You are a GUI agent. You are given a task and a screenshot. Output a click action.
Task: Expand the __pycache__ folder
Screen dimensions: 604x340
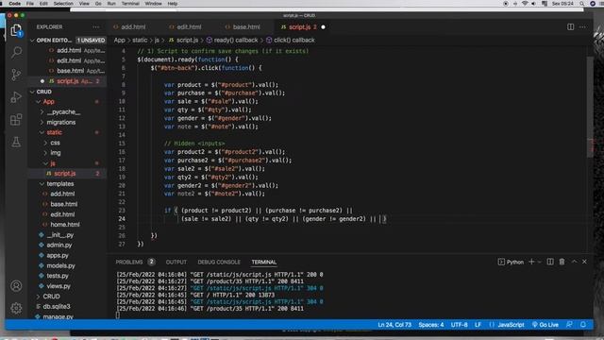point(42,111)
